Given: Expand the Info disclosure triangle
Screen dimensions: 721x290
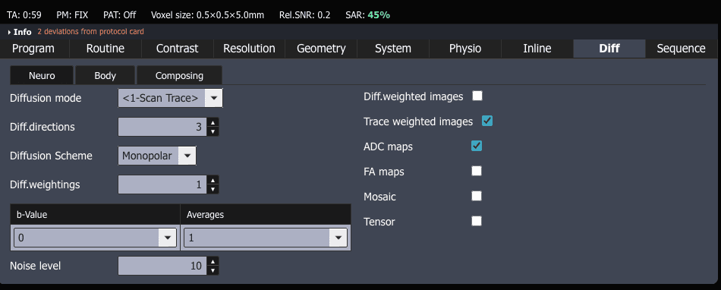Looking at the screenshot, I should click(x=9, y=32).
